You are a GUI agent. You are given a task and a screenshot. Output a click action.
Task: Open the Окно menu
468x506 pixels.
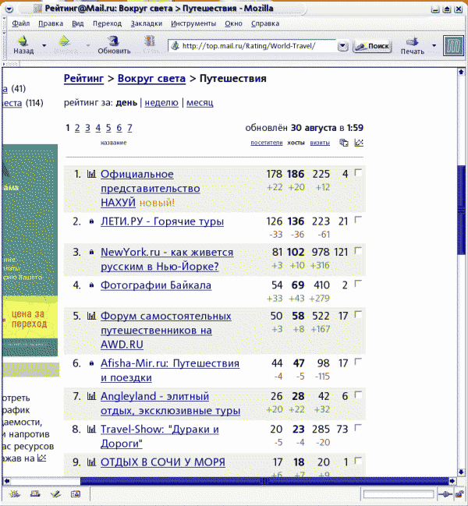(234, 23)
